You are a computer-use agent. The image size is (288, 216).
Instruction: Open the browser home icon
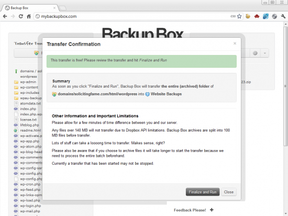(29, 16)
